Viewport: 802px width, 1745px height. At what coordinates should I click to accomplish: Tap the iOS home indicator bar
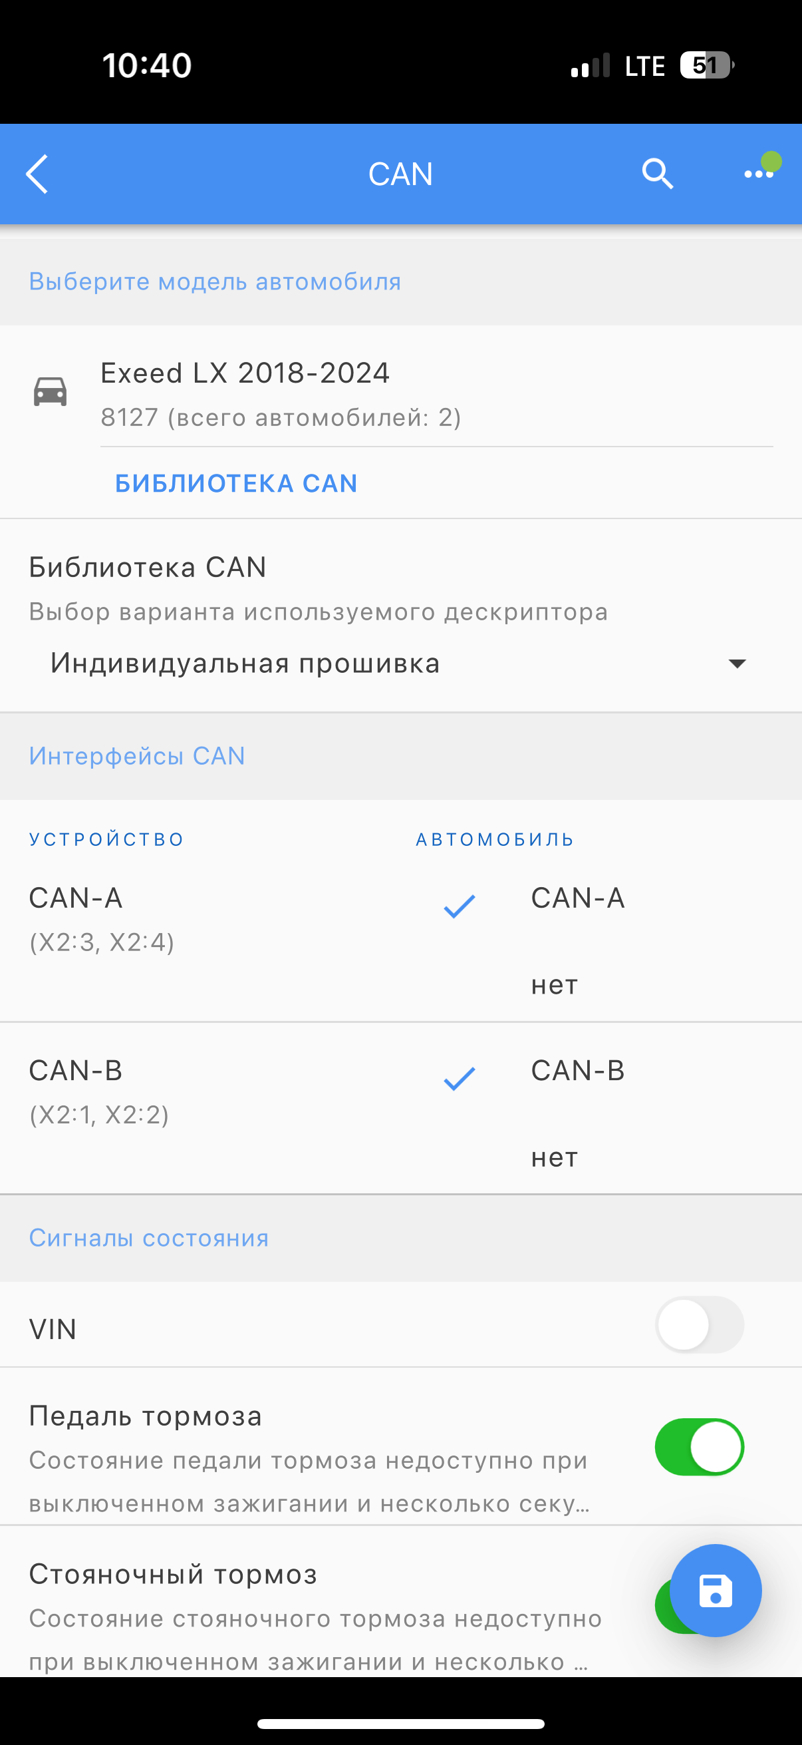pyautogui.click(x=400, y=1723)
